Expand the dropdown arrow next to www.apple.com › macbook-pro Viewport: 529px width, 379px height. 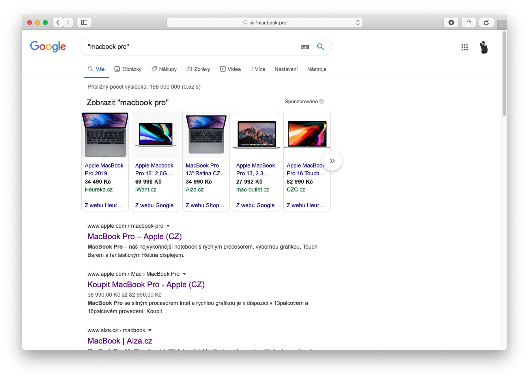(x=168, y=226)
